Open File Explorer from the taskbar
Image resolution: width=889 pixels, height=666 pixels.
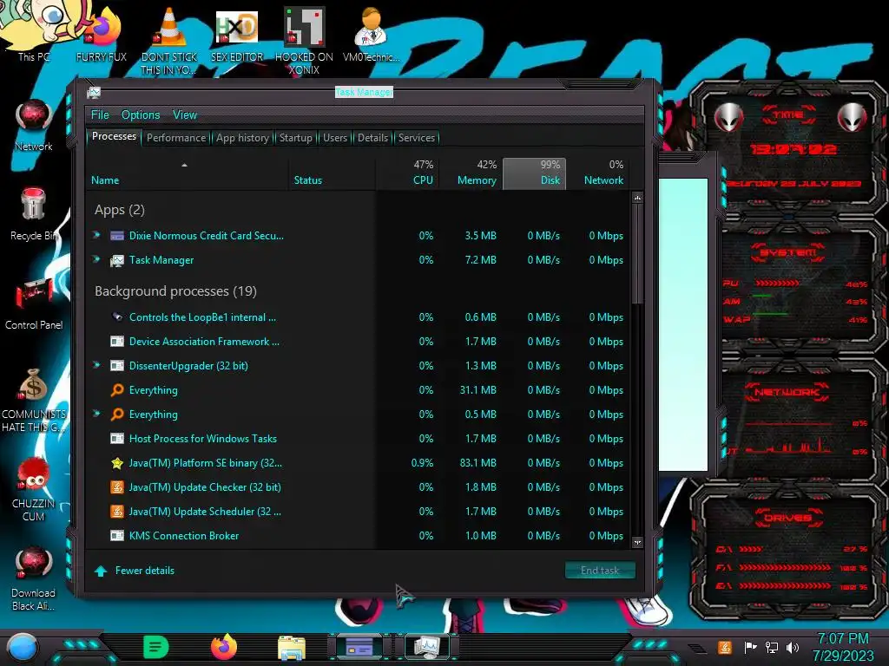[x=292, y=648]
